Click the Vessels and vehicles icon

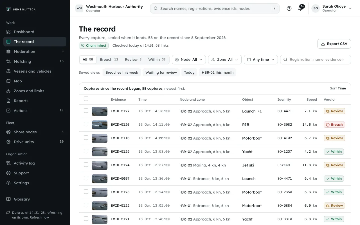click(8, 71)
